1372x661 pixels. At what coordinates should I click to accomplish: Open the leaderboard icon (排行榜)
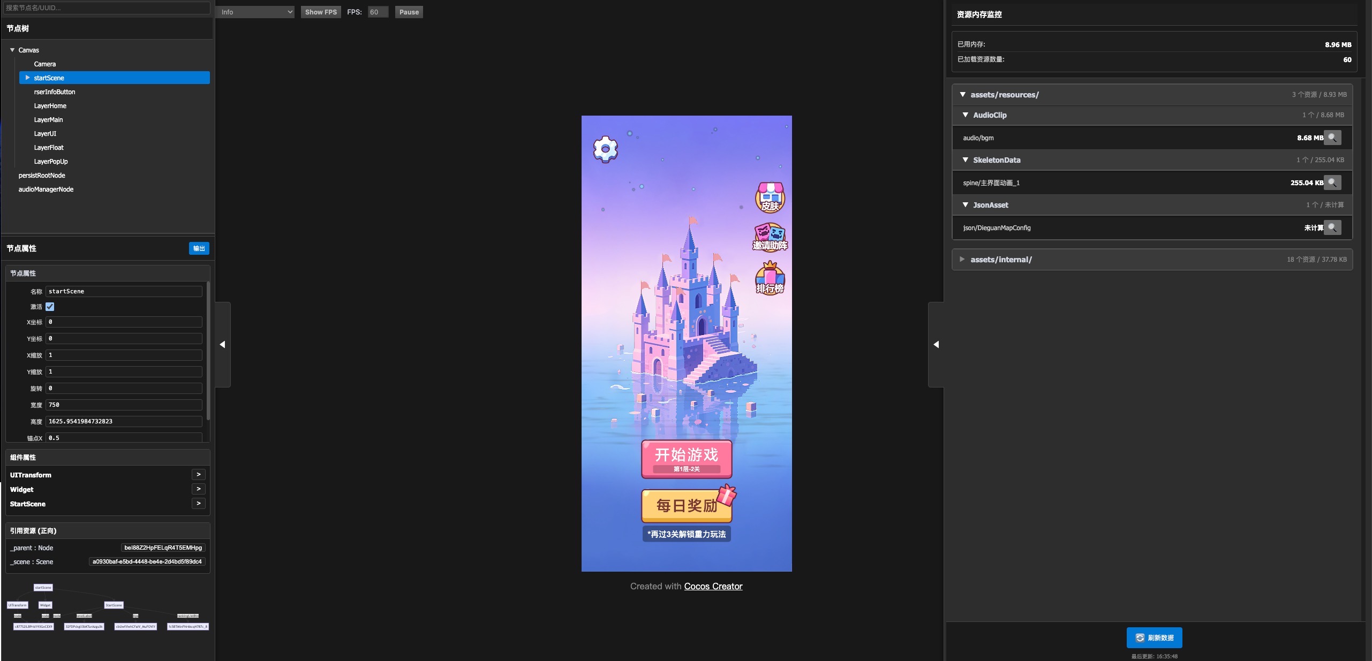(x=770, y=278)
